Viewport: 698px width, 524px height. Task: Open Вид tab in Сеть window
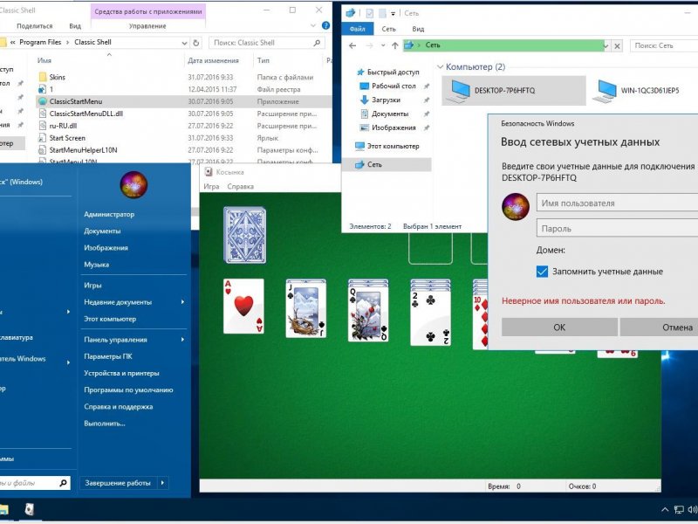click(x=418, y=29)
